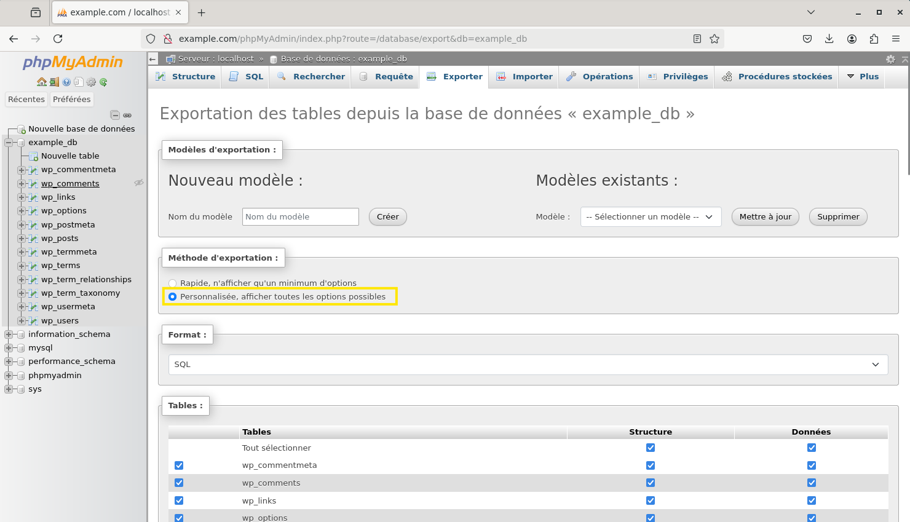910x522 pixels.
Task: Uncheck wp_comments Structure checkbox
Action: (x=651, y=483)
